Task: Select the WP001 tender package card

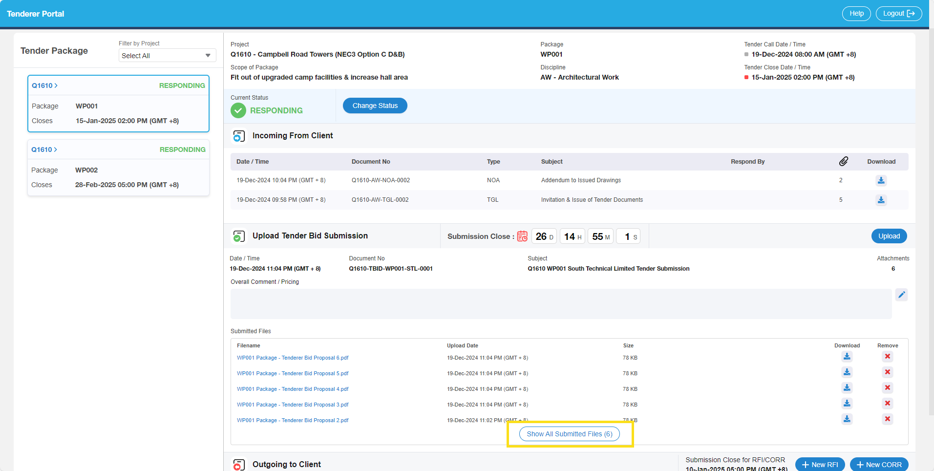Action: coord(119,104)
